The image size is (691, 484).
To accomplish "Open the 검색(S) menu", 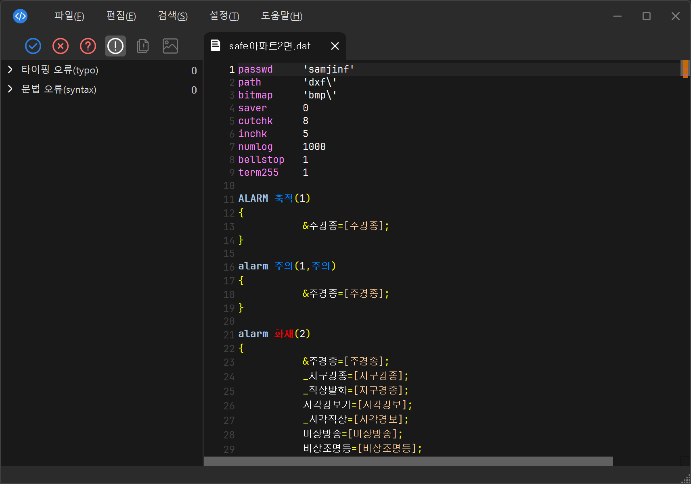I will 172,16.
